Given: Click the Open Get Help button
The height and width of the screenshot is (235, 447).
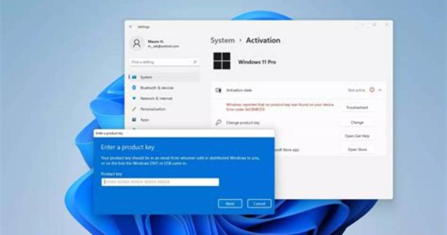Looking at the screenshot, I should [x=357, y=136].
